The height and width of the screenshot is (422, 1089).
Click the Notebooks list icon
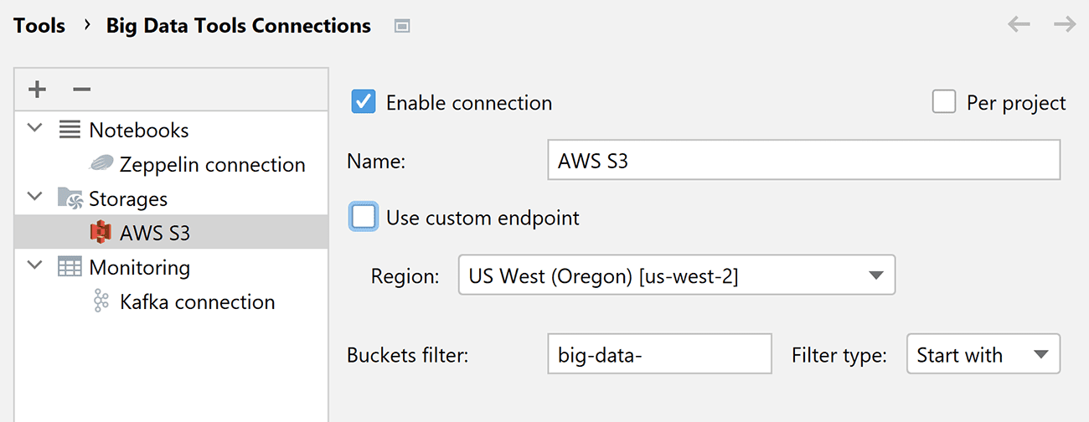(x=70, y=130)
